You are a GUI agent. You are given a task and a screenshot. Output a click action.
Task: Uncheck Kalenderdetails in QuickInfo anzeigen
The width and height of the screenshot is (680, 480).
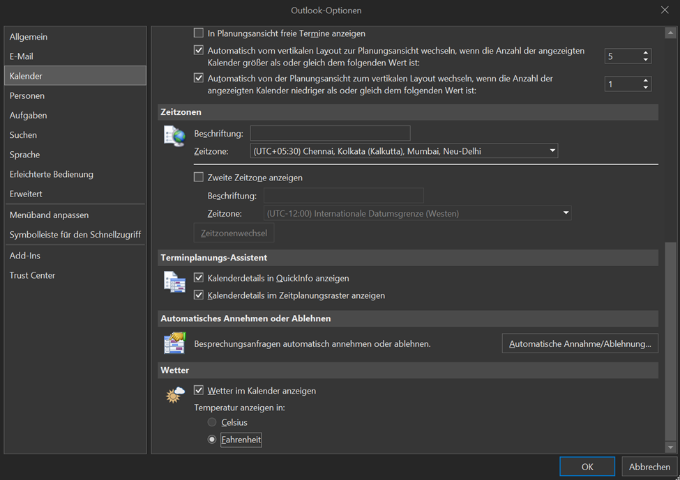click(199, 278)
